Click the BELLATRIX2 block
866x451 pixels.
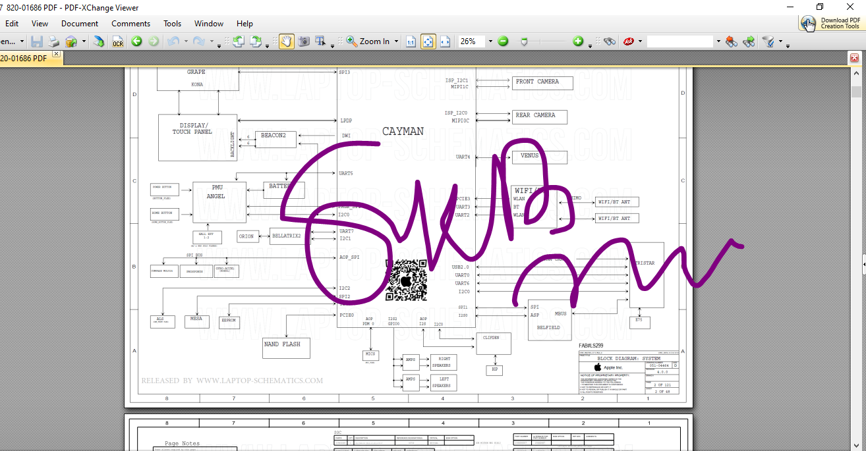pos(289,236)
